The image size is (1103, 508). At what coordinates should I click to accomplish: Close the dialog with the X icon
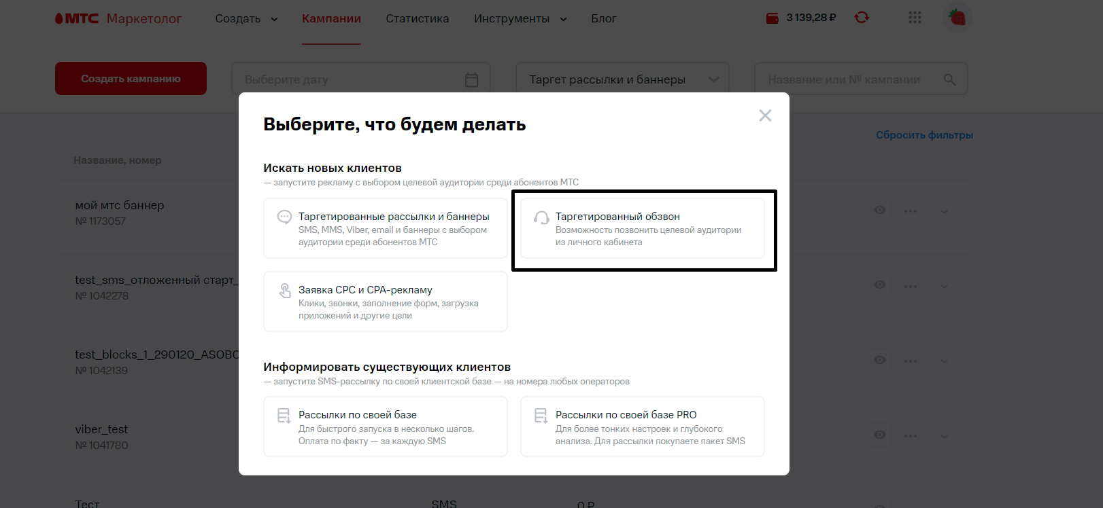(765, 115)
